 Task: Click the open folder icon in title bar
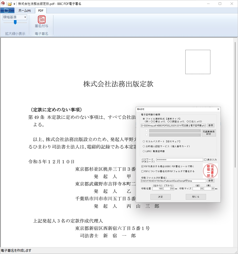pos(10,4)
